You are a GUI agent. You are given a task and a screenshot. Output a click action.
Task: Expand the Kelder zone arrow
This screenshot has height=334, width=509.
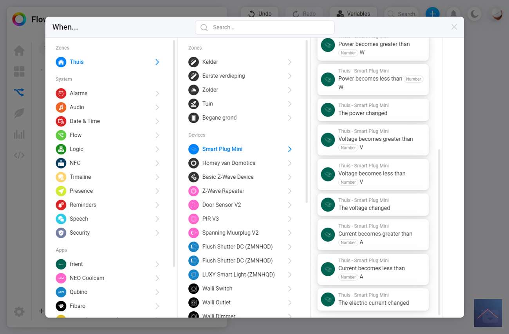coord(290,62)
